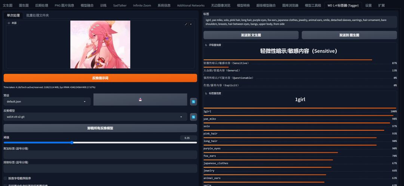Select the WD 1.4 标签器 (Tagger) tab
The height and width of the screenshot is (186, 404).
pos(343,5)
